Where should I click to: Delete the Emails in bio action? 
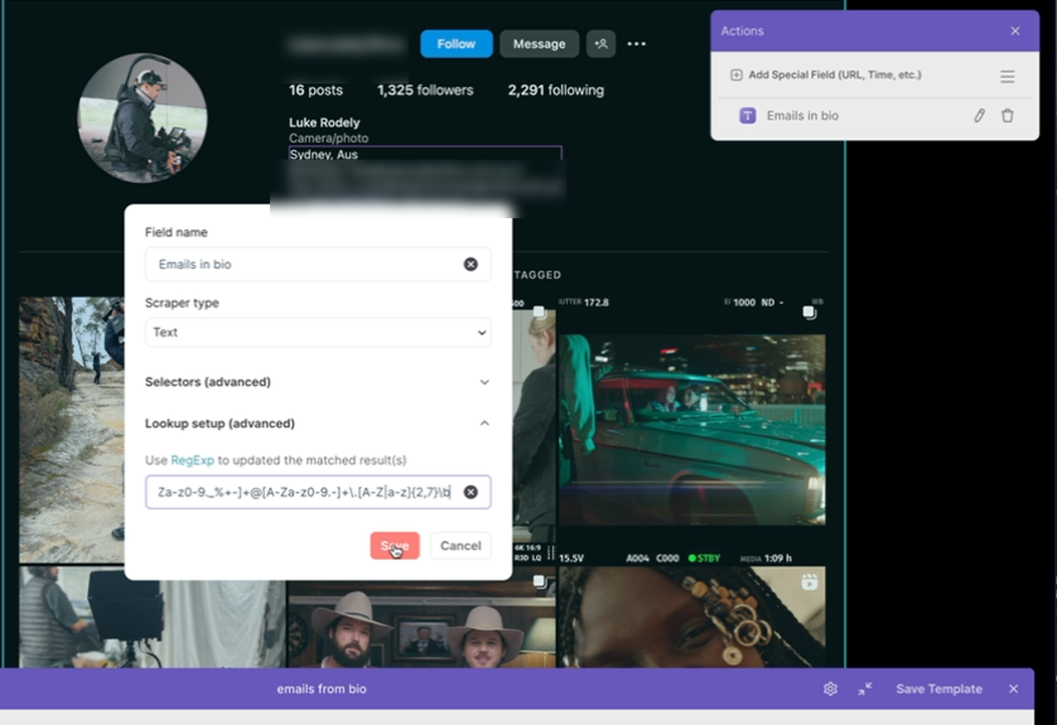1007,116
